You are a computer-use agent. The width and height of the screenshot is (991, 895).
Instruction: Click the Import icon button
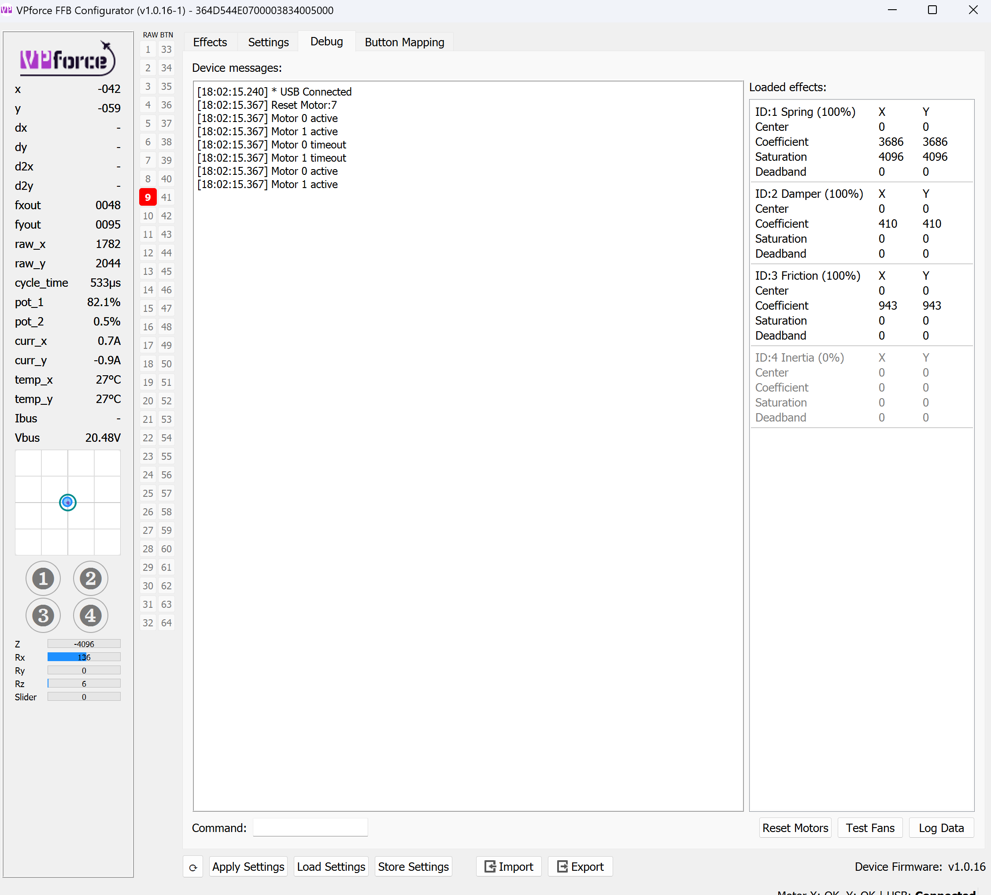coord(508,866)
